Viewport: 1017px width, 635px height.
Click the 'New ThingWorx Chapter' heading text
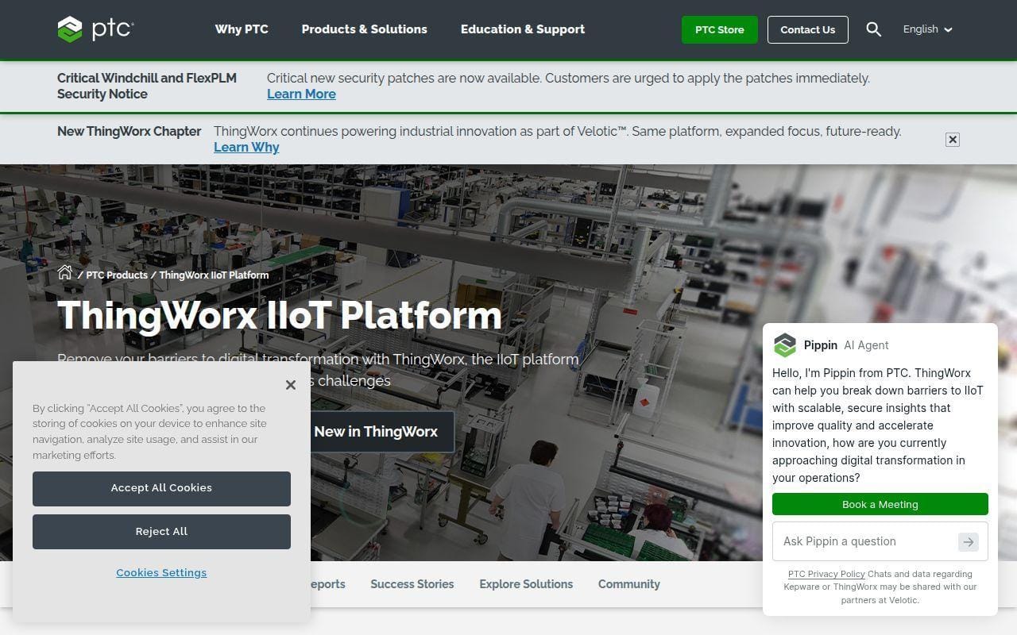coord(129,131)
